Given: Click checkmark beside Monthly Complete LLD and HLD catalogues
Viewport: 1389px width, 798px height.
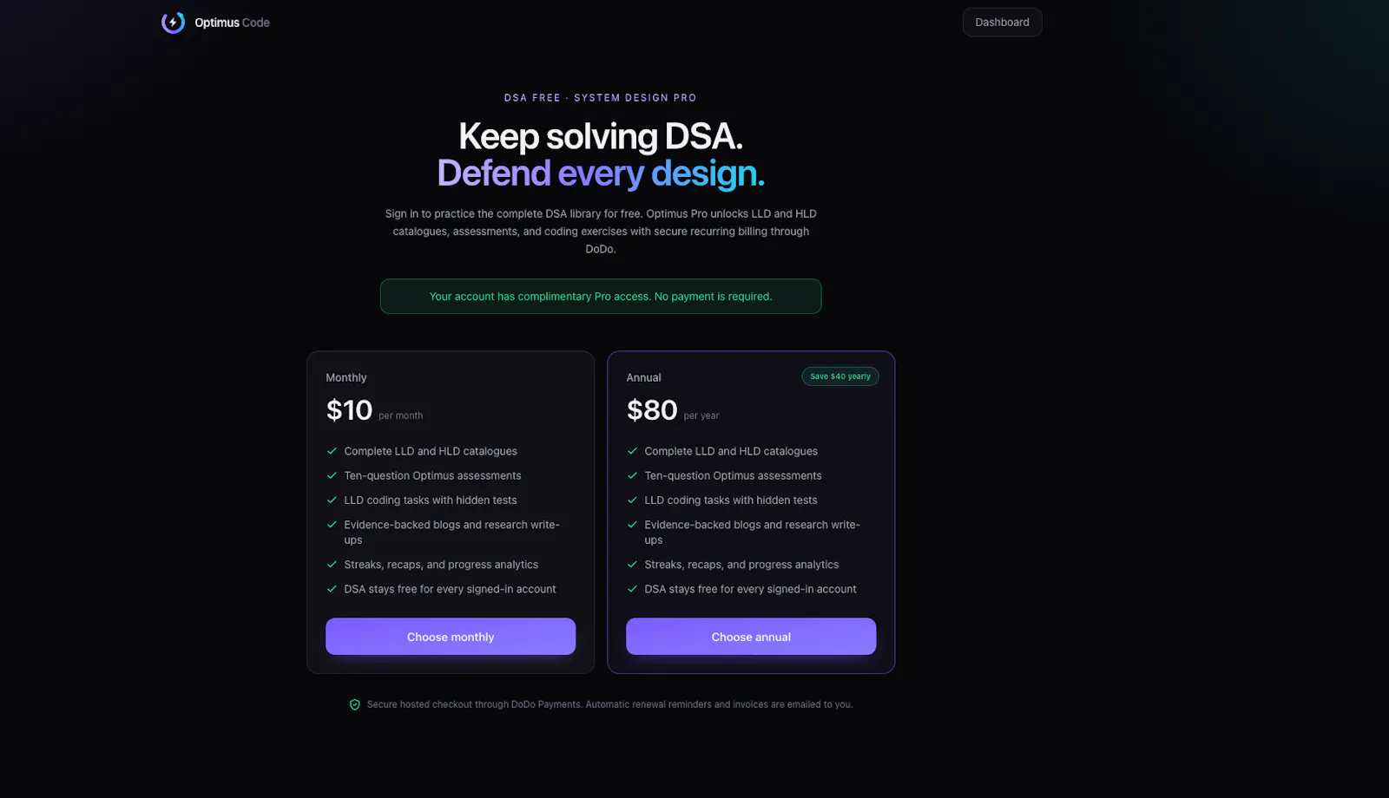Looking at the screenshot, I should [x=332, y=451].
